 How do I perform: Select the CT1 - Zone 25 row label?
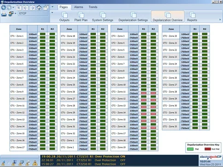69,85
